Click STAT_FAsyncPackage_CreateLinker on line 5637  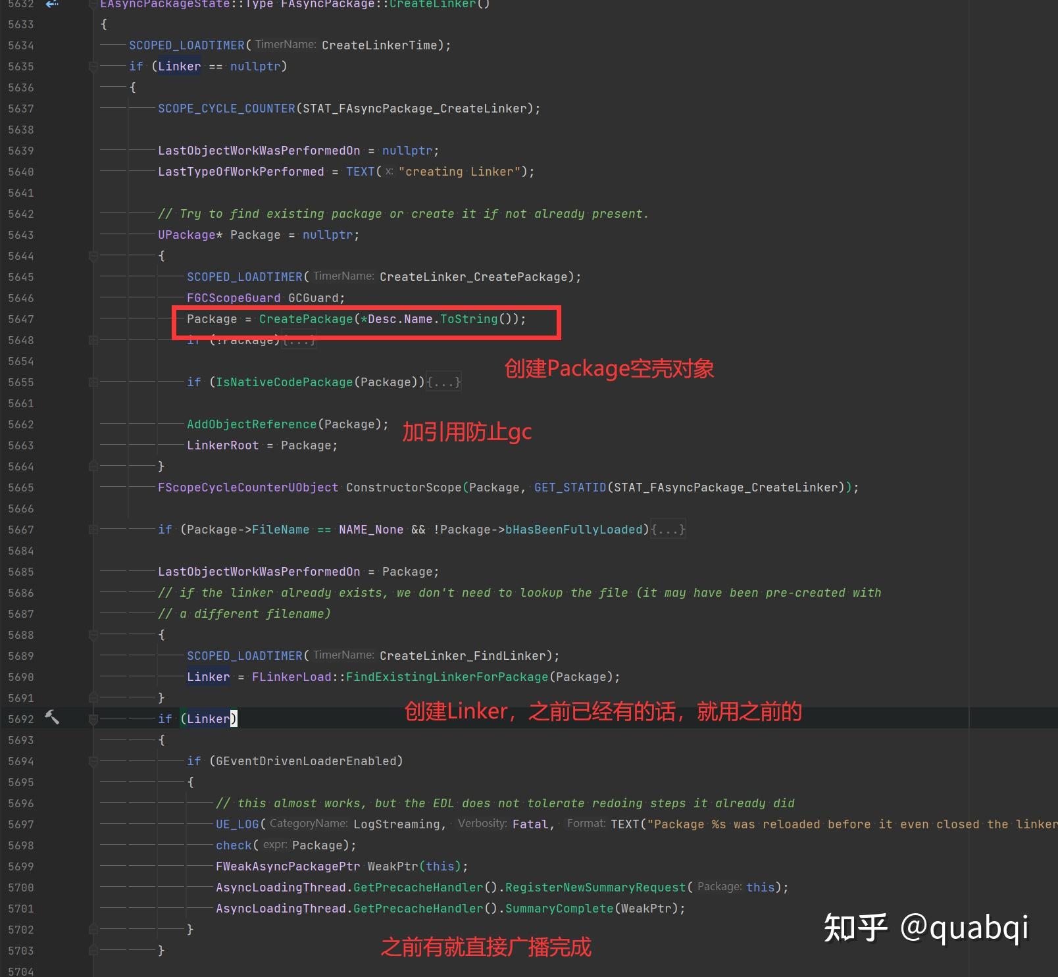(x=415, y=109)
